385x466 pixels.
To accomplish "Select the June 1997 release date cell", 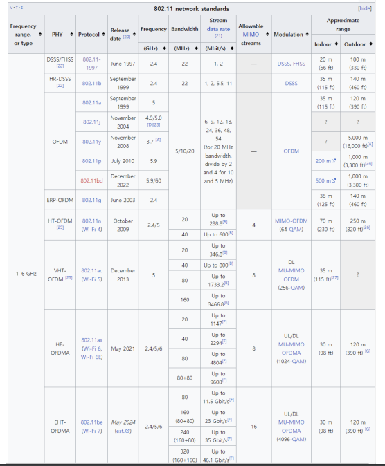I will click(x=123, y=64).
